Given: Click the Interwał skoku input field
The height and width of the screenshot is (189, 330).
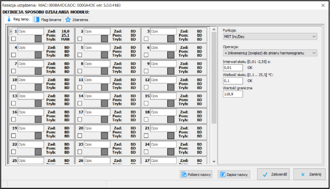Looking at the screenshot, I should point(233,68).
